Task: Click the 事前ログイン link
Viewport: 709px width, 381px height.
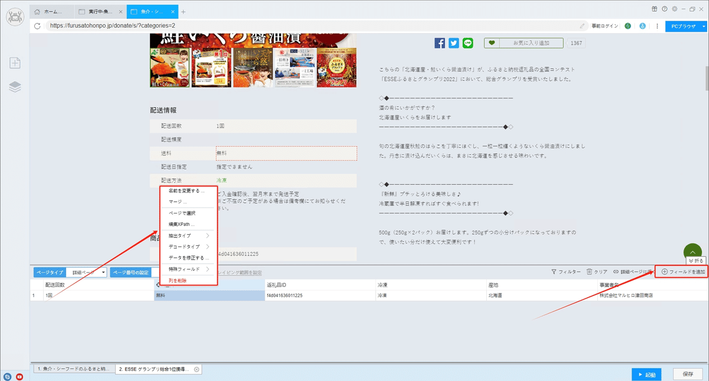Action: (x=604, y=26)
